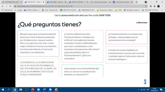Select the '¿Cuál es la diferencia entre' question card
165x92 pixels.
[82, 46]
